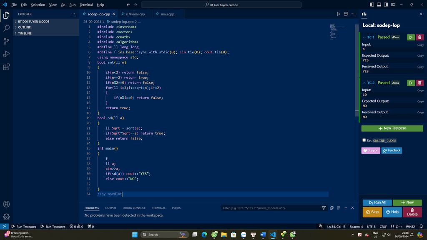Enable the Set ONLINE_JUDGE checkbox

(x=364, y=140)
